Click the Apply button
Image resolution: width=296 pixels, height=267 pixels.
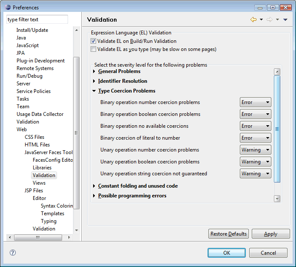tap(271, 234)
